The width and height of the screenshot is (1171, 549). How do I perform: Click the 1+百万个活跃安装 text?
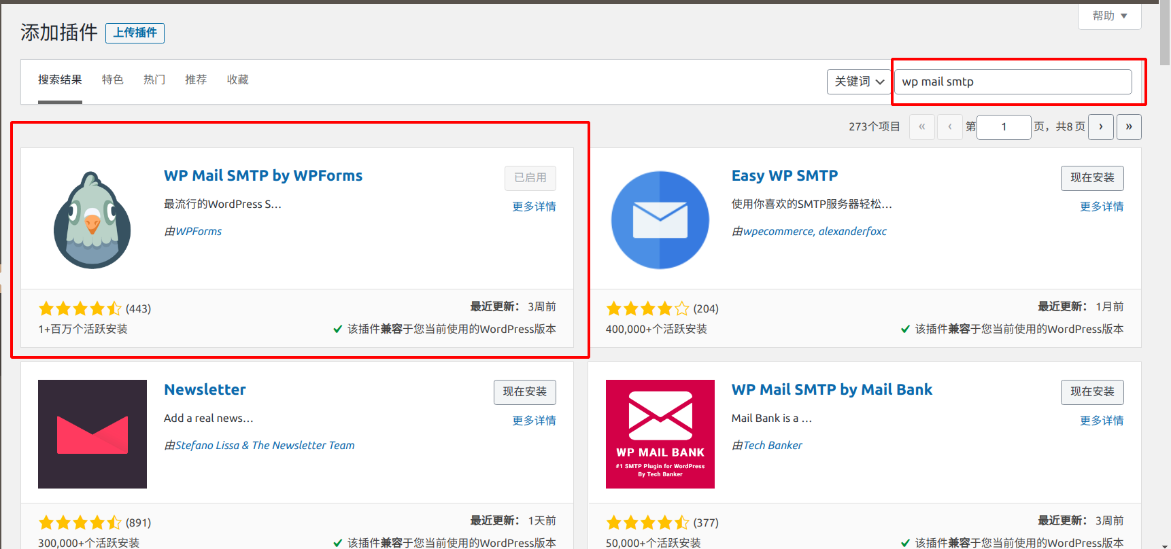[83, 330]
